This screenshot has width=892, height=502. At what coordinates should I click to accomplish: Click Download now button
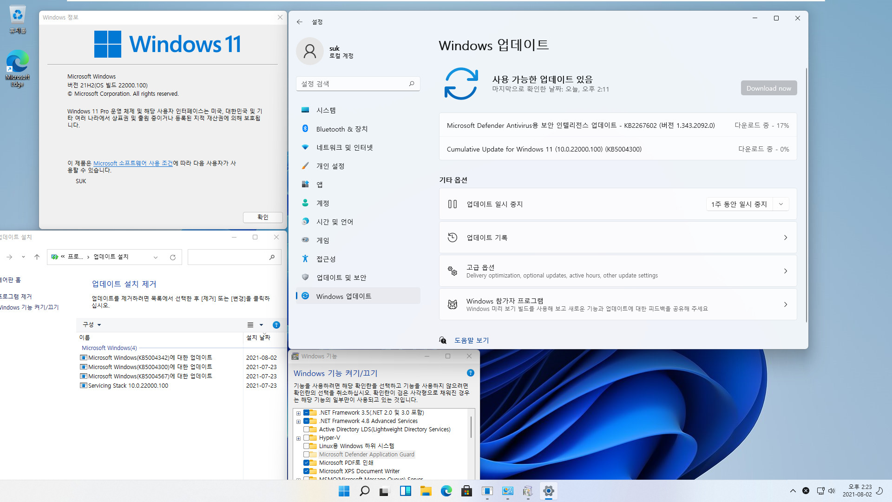point(768,88)
